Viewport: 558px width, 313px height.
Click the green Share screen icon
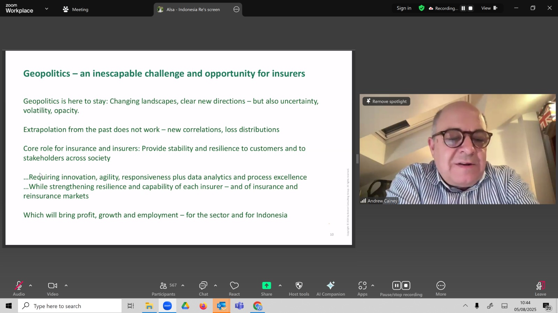pyautogui.click(x=266, y=286)
